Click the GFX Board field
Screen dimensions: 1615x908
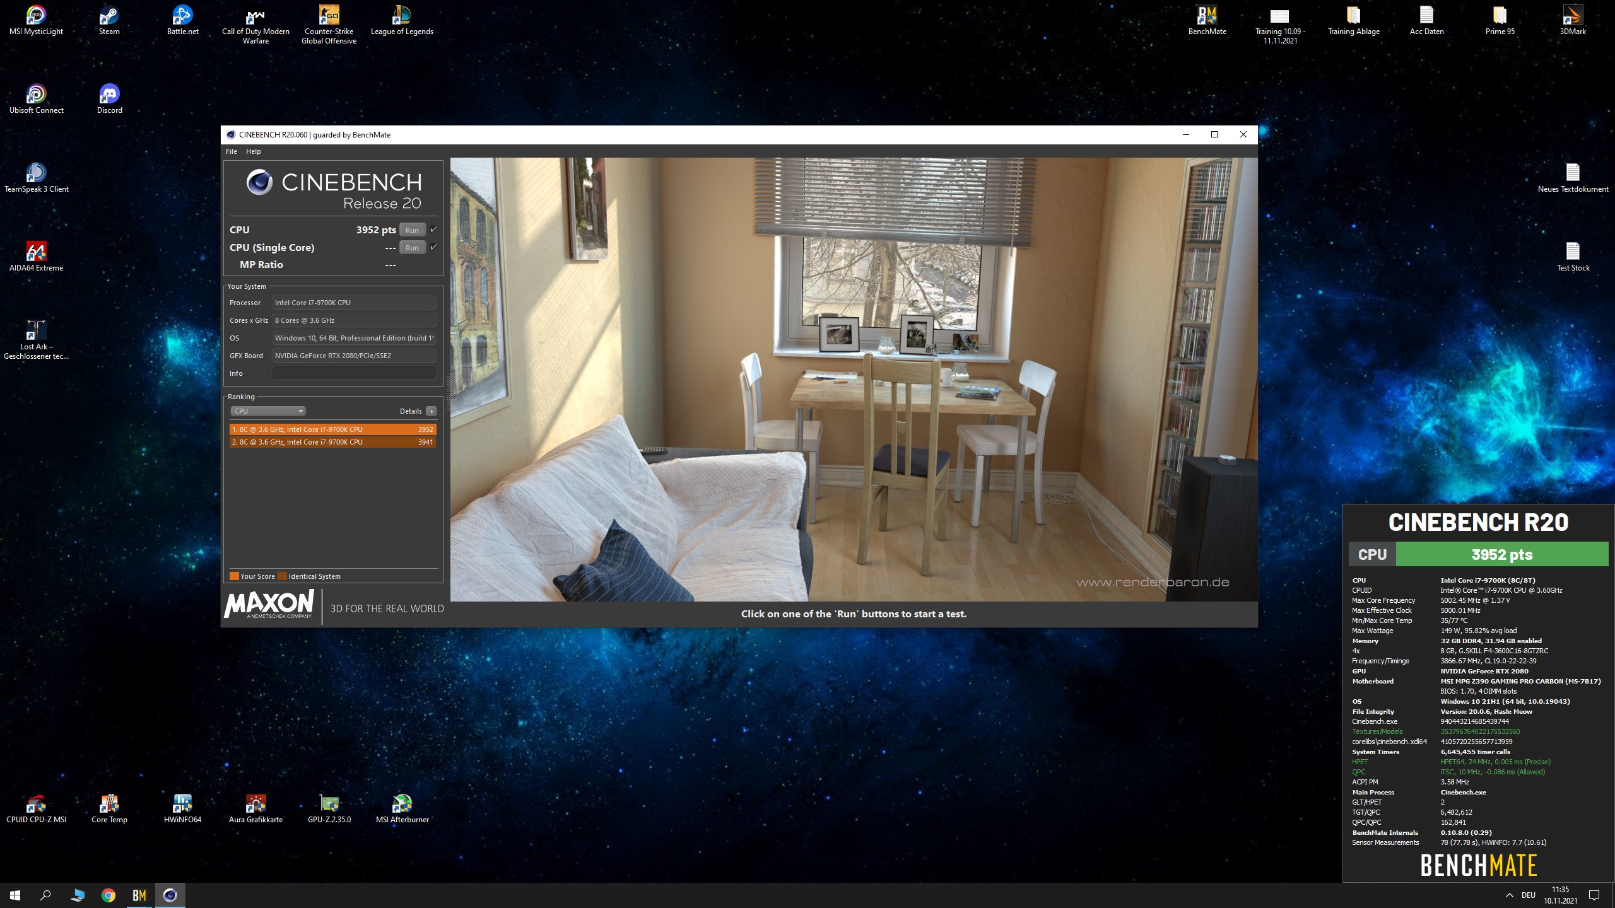point(354,356)
